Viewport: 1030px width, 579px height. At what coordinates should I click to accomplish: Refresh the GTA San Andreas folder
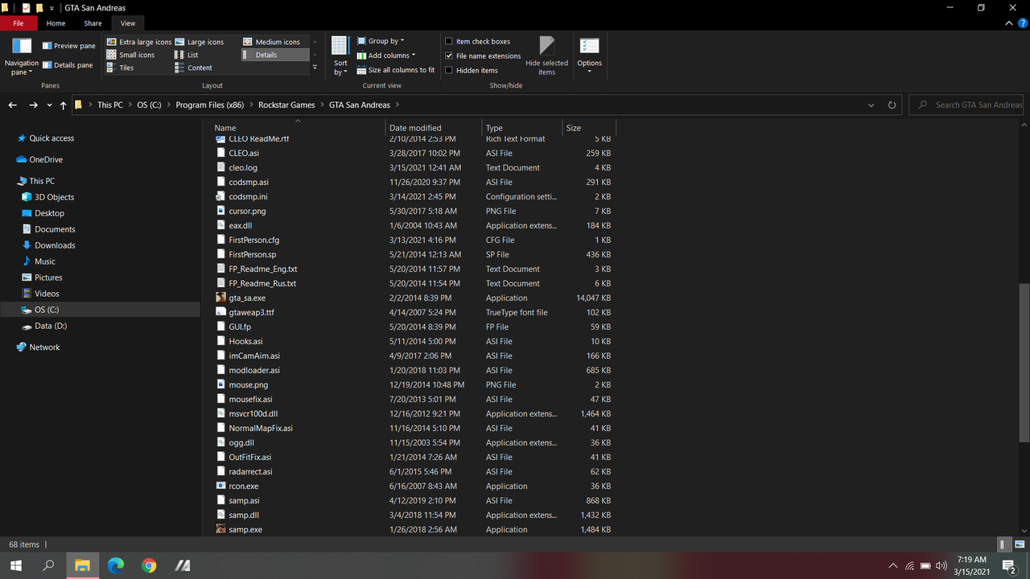(892, 105)
